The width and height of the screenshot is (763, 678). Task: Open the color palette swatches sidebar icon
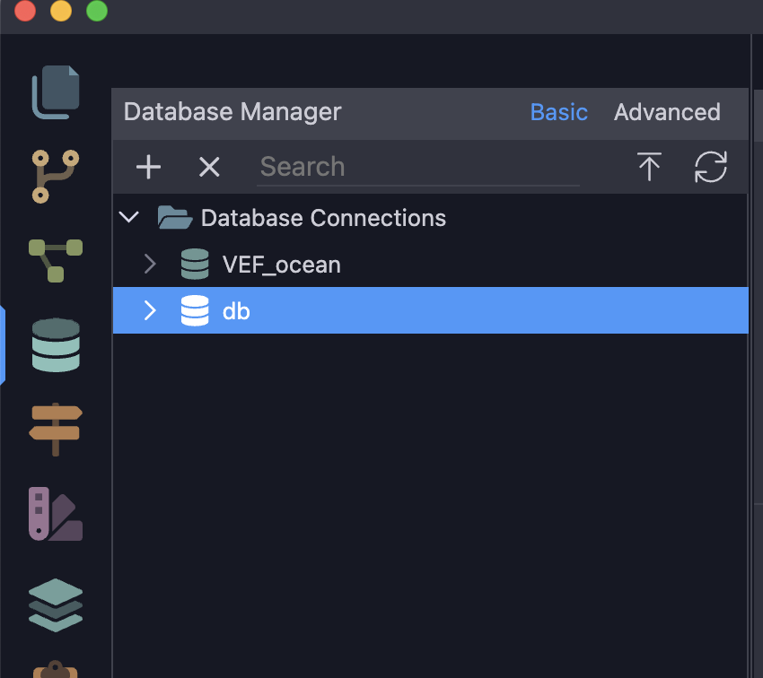point(56,514)
